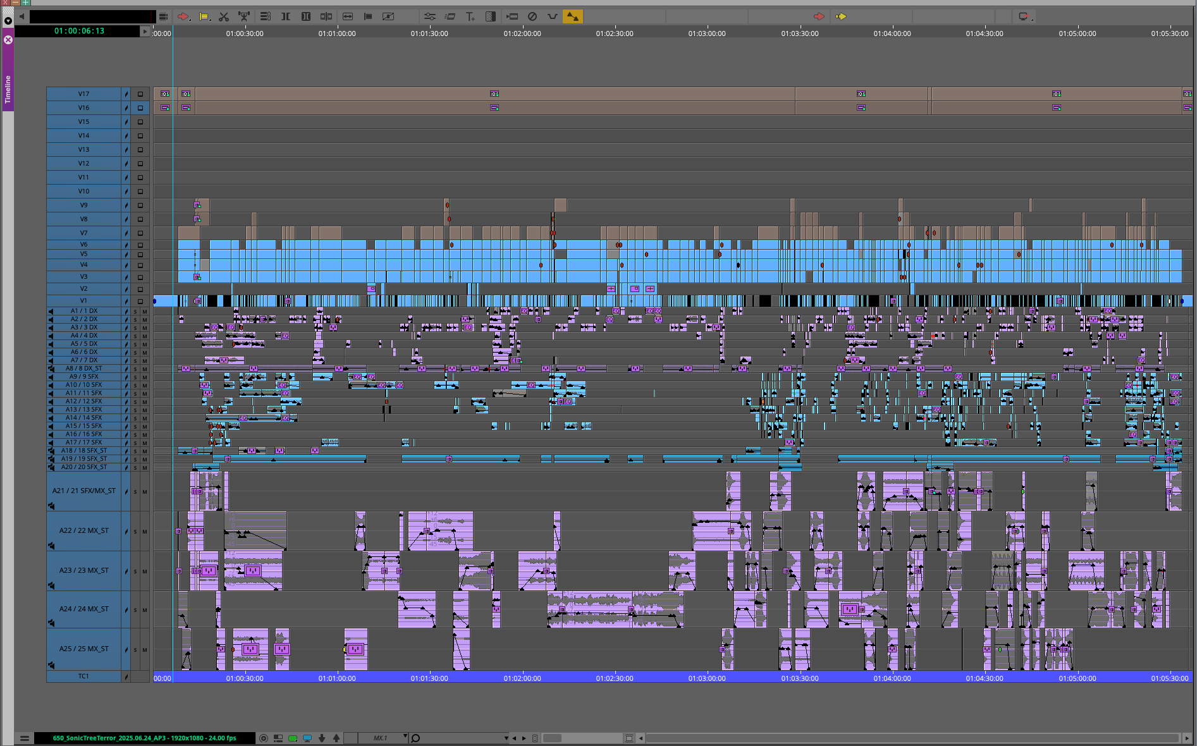Select the A25 / 25 MX_ST track header
The height and width of the screenshot is (746, 1197).
83,649
